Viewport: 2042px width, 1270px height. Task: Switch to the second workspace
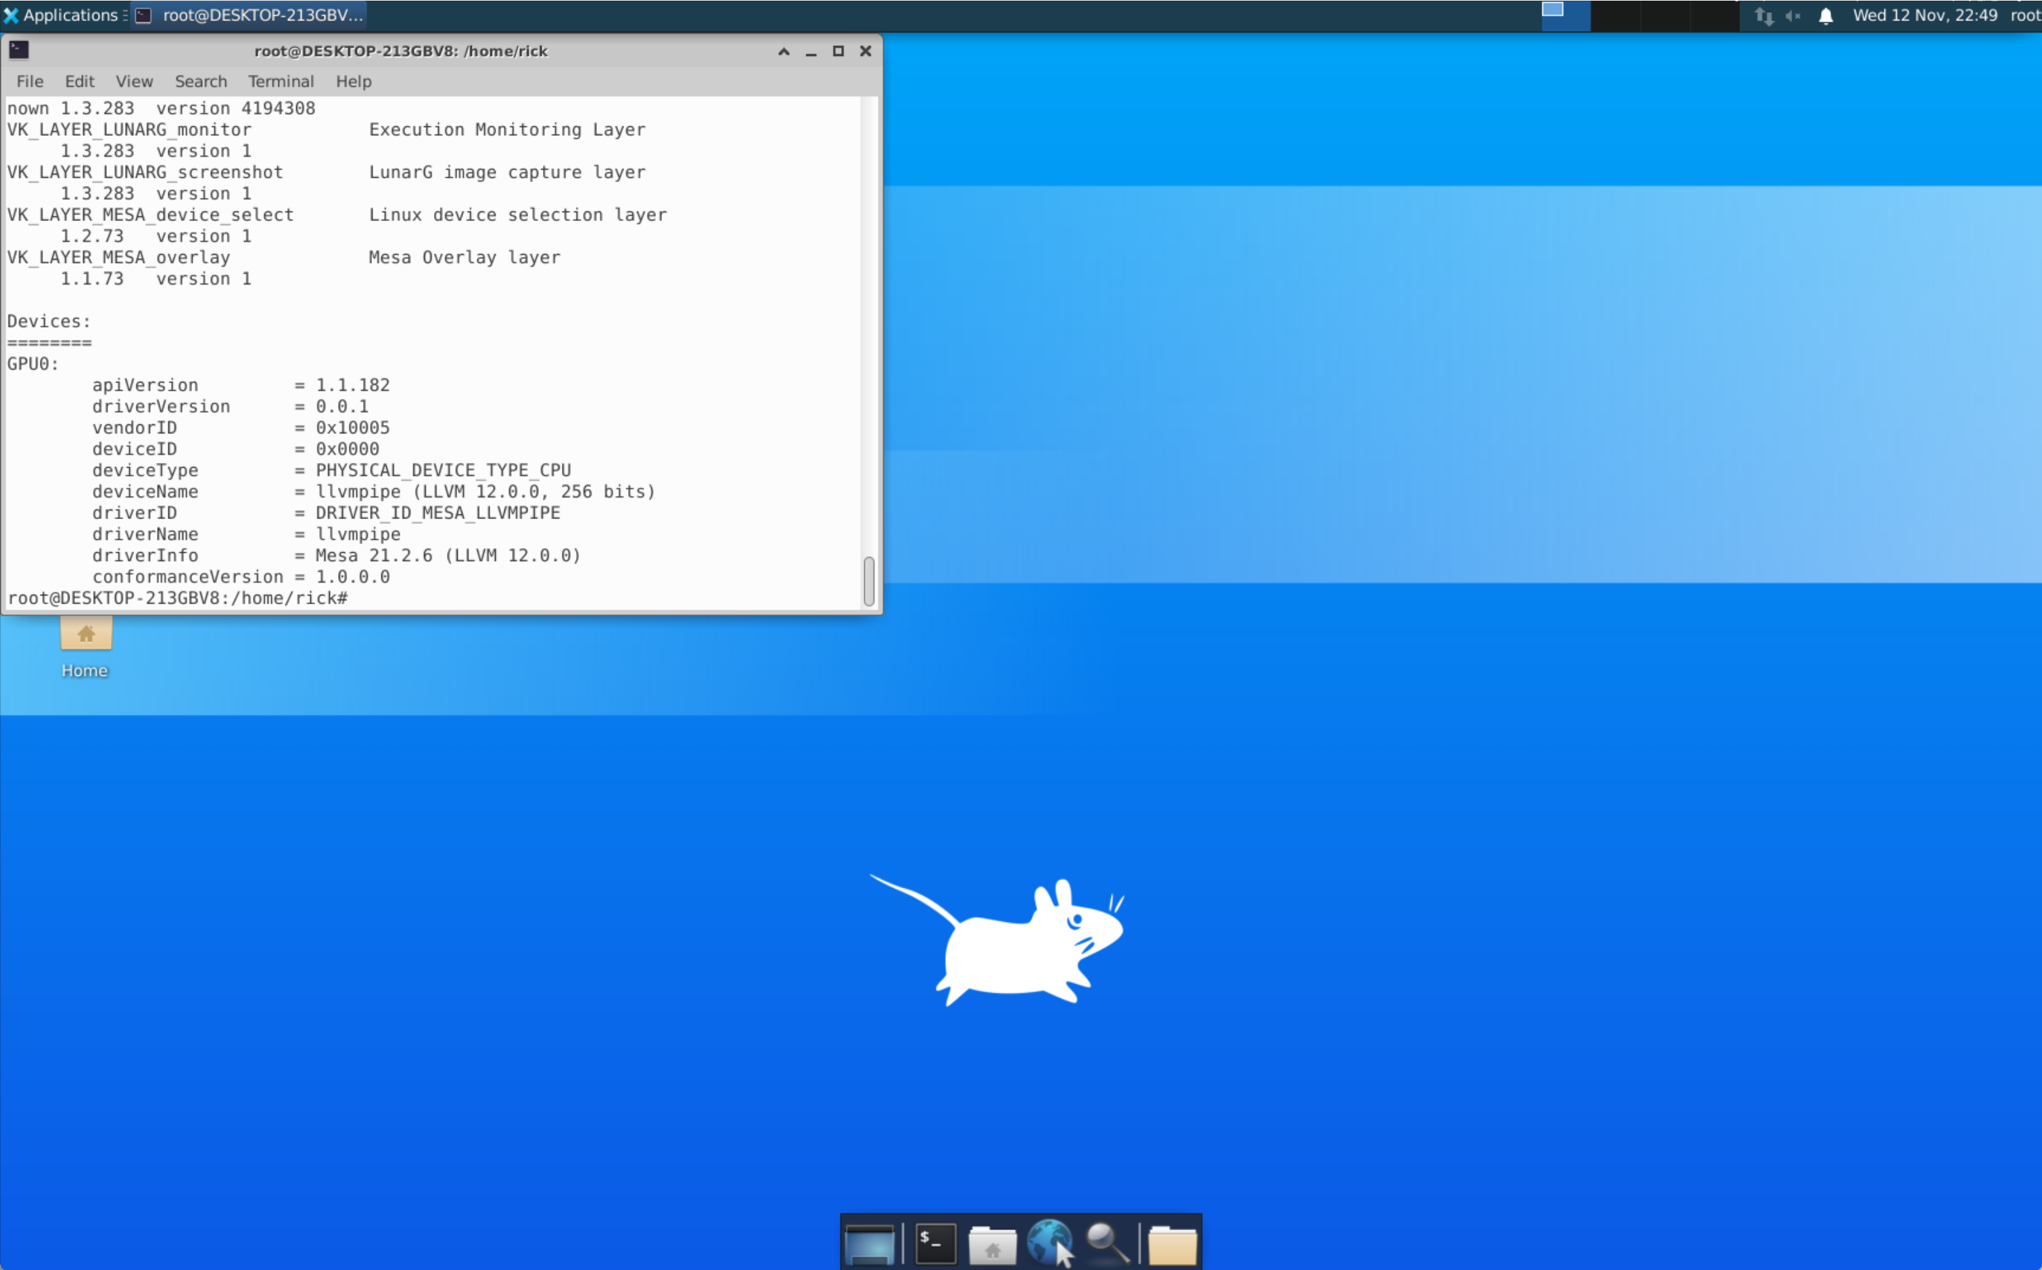click(x=1615, y=15)
